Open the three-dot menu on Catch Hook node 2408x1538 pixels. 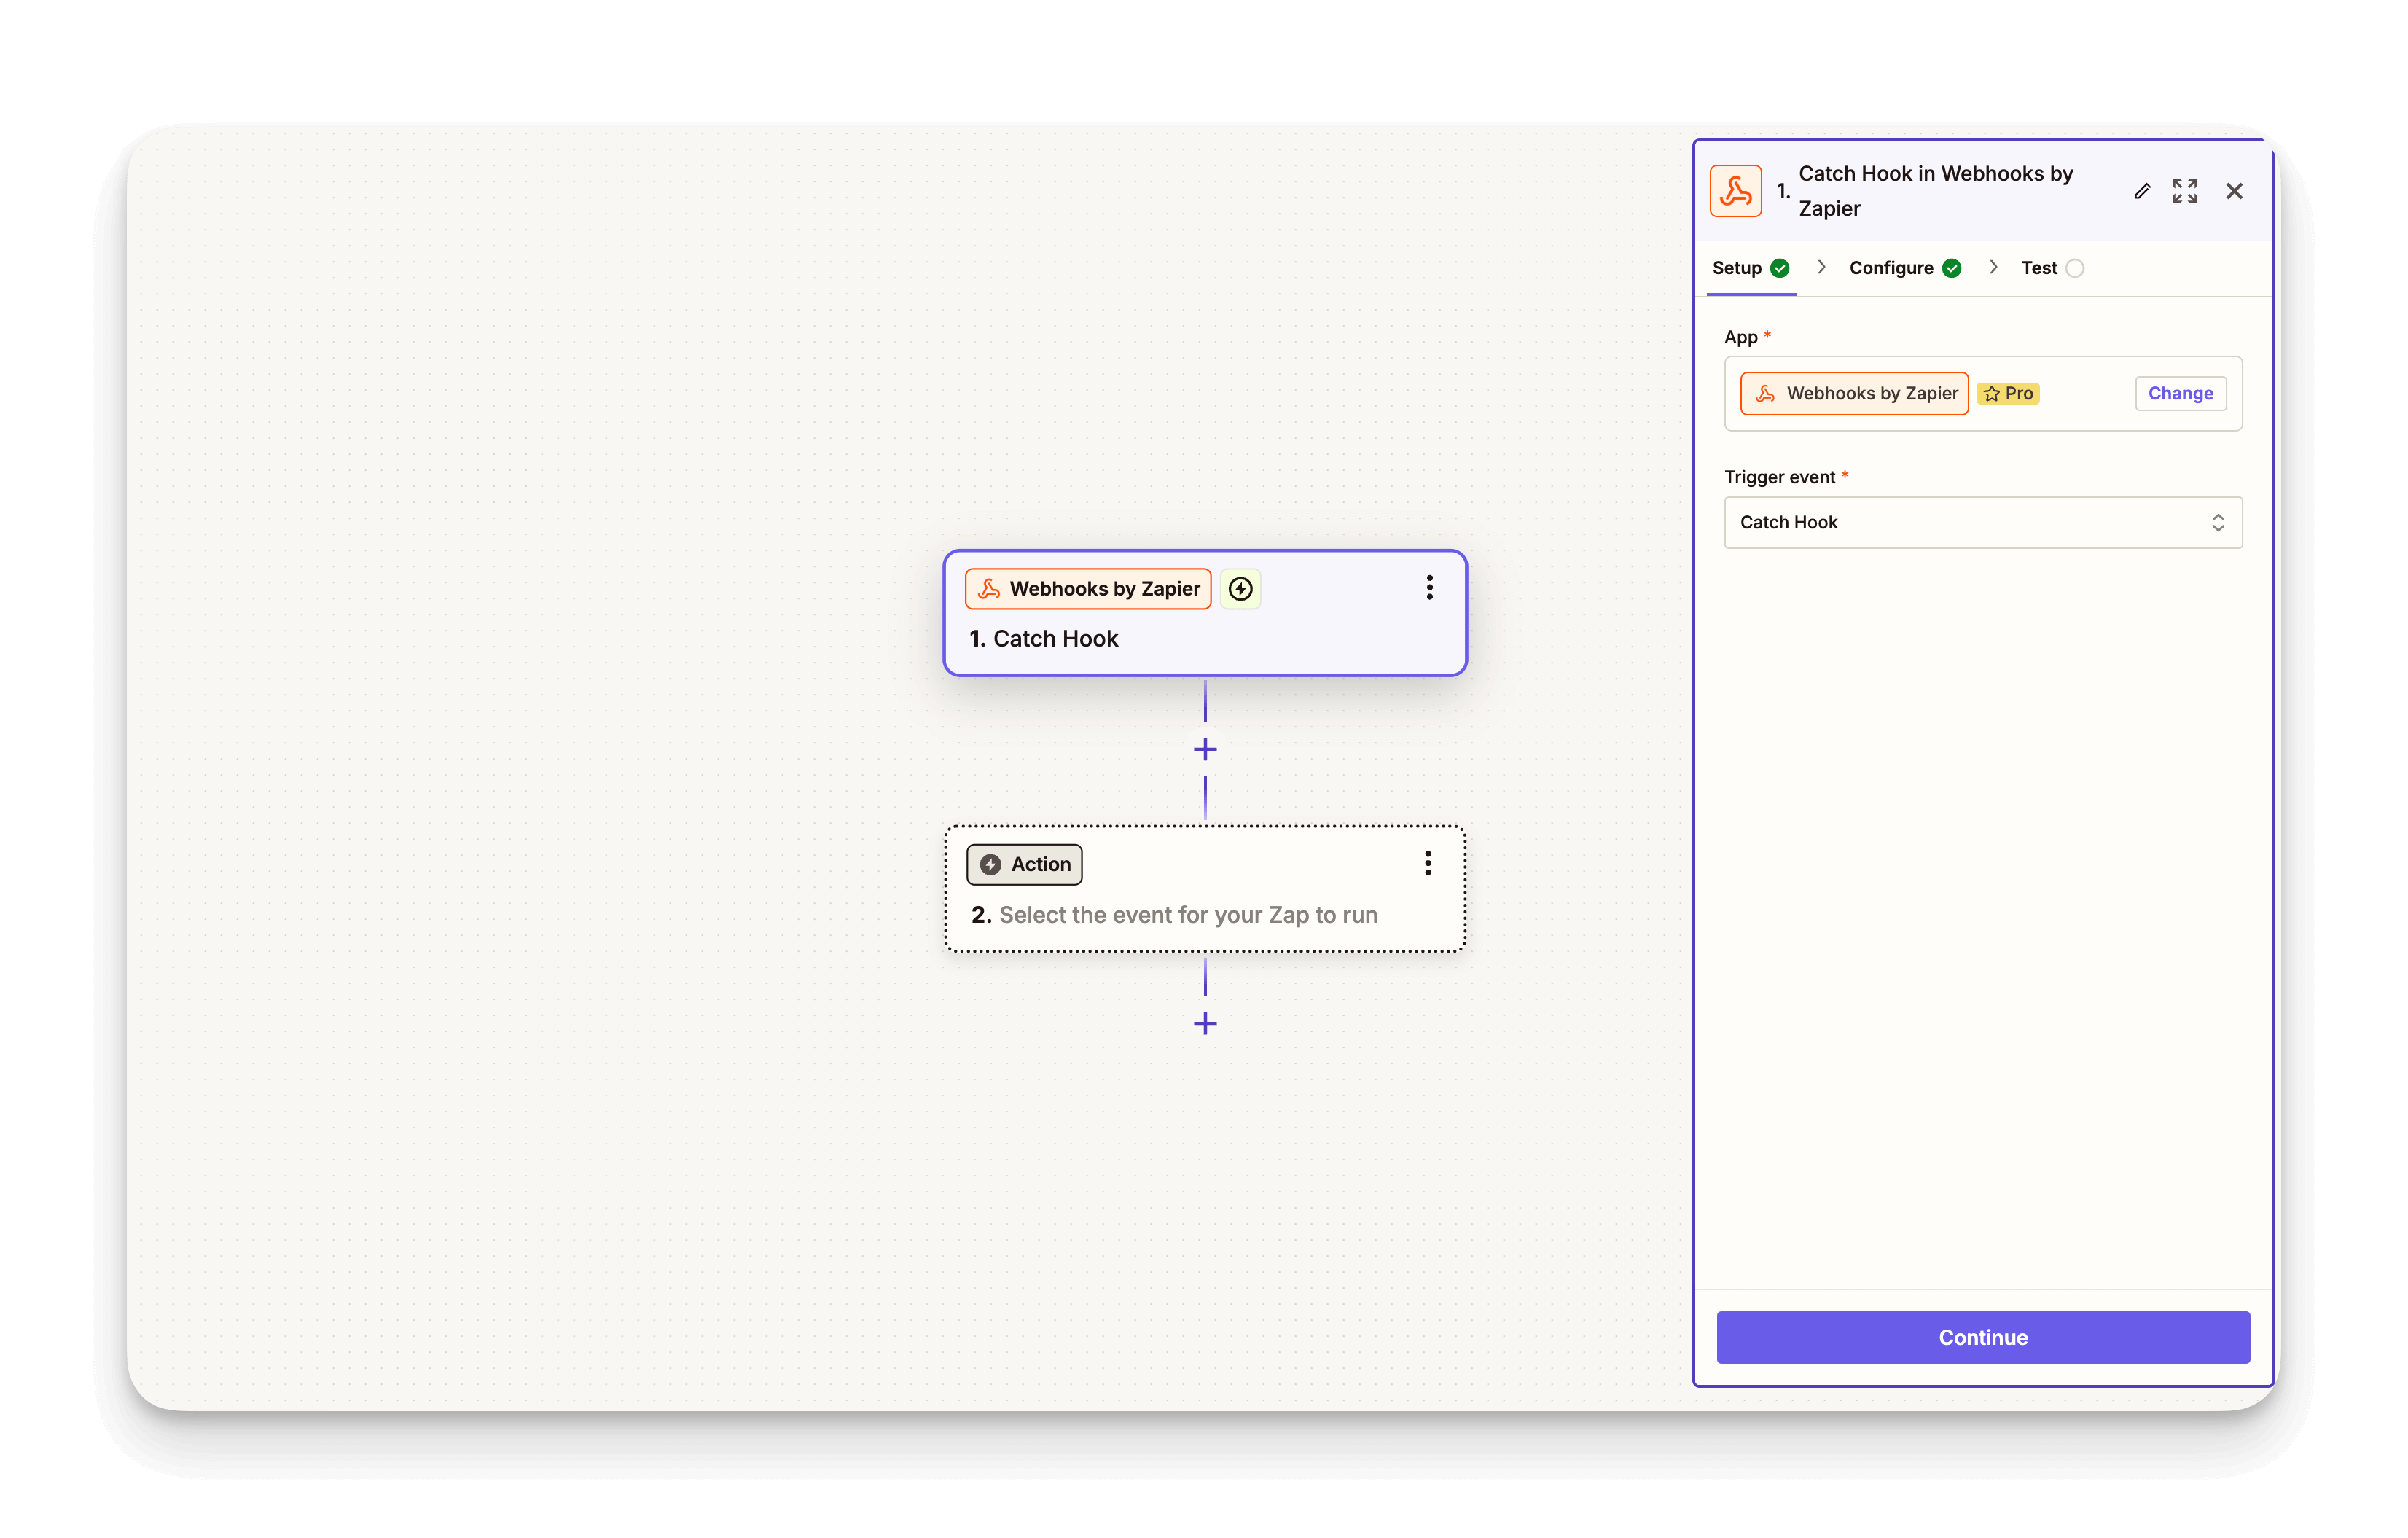click(1429, 588)
